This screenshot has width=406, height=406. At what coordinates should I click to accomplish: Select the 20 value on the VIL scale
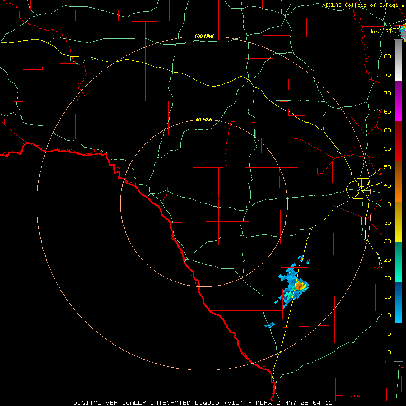(388, 278)
